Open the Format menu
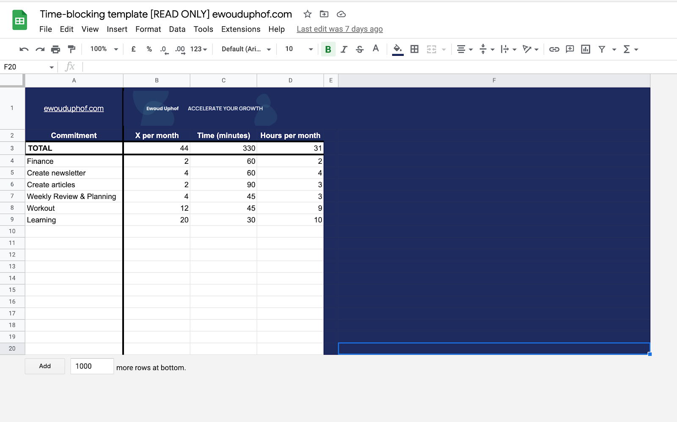The image size is (677, 422). (x=148, y=29)
